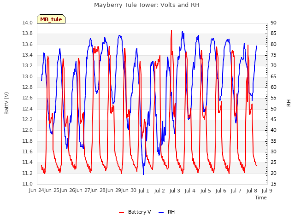Click the 35 right axis tick
Screen dimensions: 295x221
(x=273, y=141)
